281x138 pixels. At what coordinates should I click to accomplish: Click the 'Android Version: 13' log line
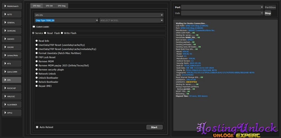[x=185, y=61]
